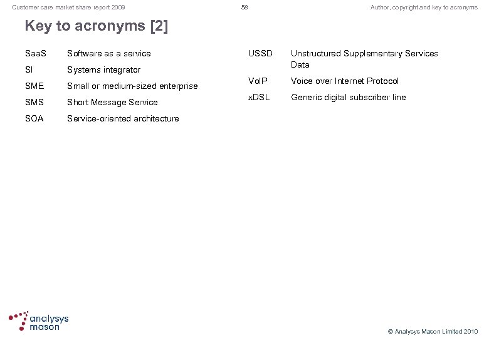Image resolution: width=489 pixels, height=338 pixels.
Task: Select the acronym 'VoIP'
Action: [258, 81]
